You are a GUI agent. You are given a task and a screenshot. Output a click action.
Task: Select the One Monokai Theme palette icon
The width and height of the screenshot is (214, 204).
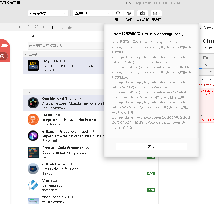[x=33, y=103]
